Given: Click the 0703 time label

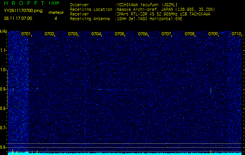Looking at the screenshot, I should (73, 34).
